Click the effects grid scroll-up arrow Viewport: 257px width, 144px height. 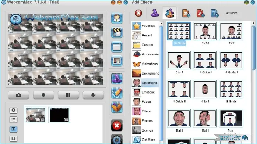(254, 24)
